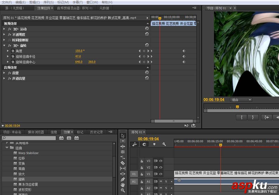Switch to the 媒体浏览器 tab

tap(36, 132)
